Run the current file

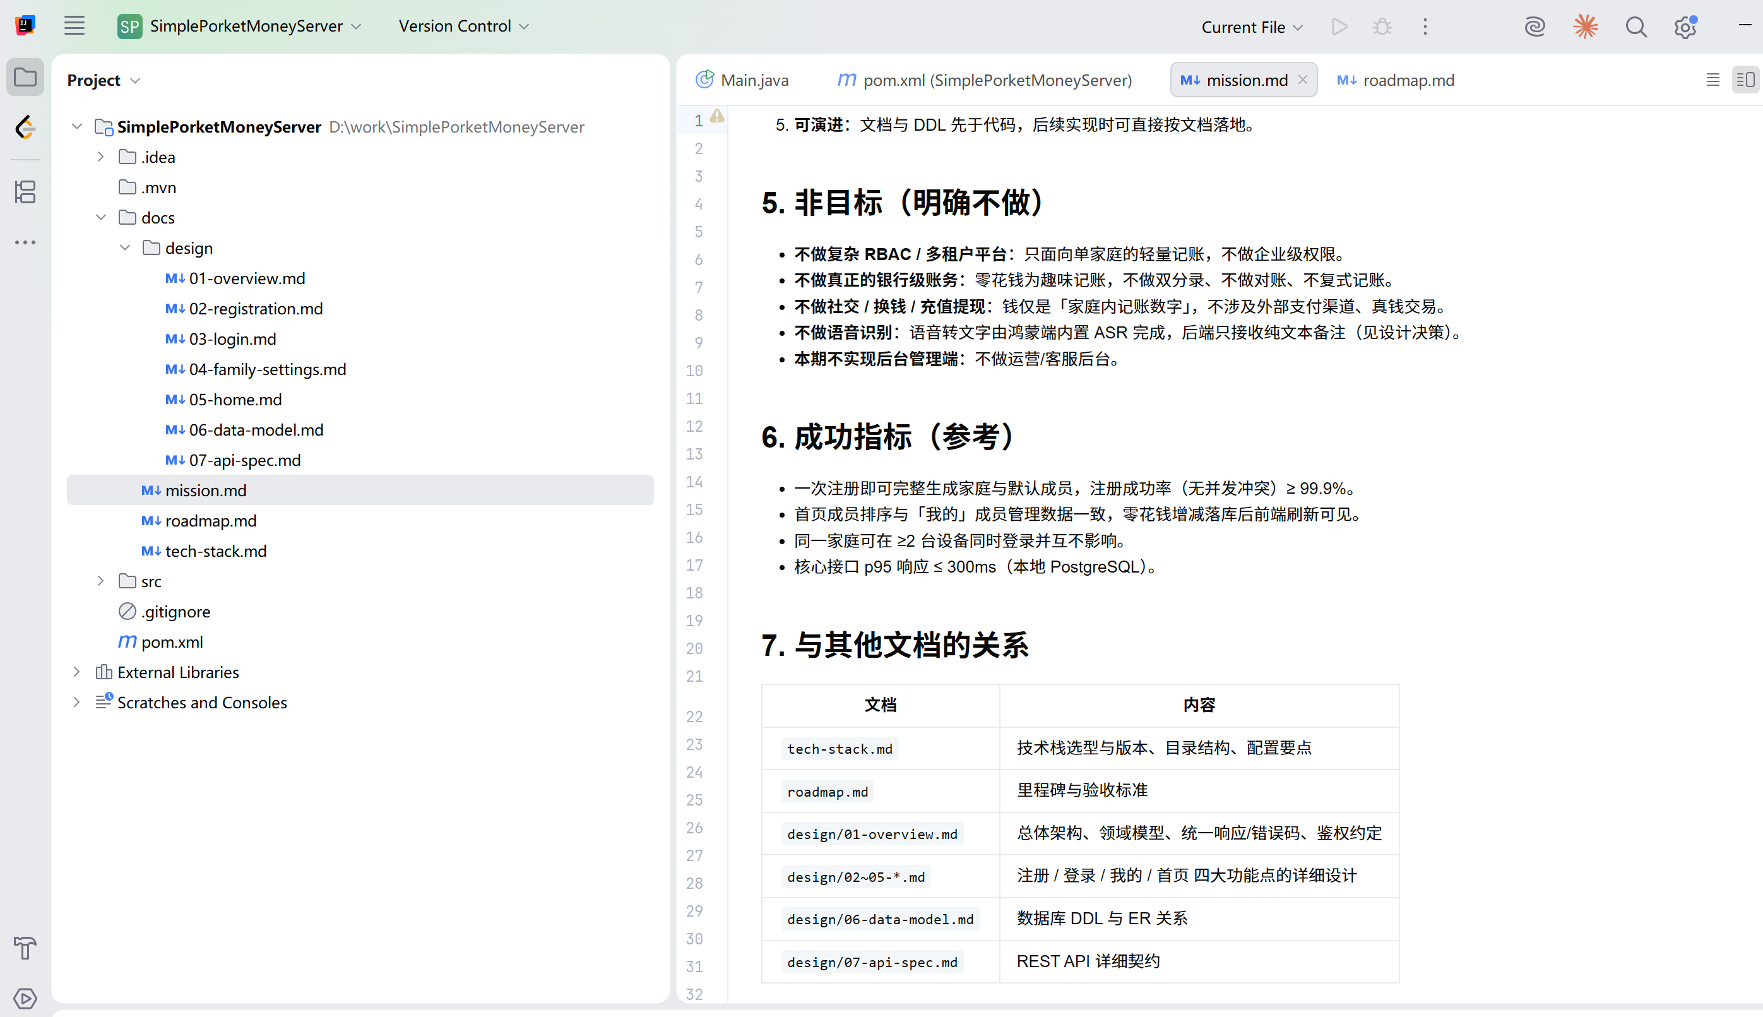[1339, 27]
